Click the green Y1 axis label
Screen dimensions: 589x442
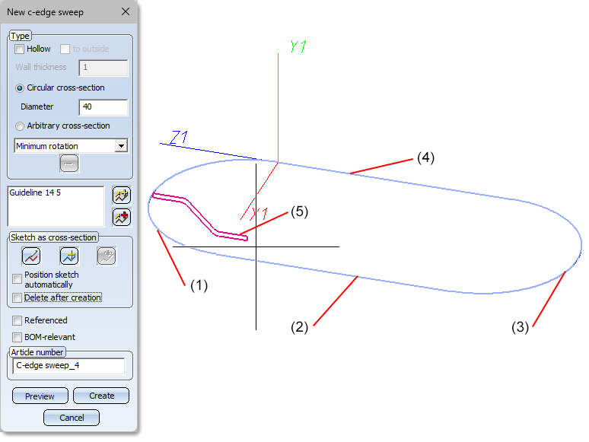tap(298, 46)
